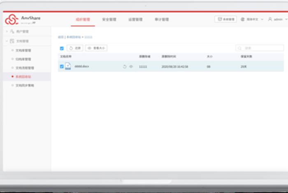The image size is (288, 193).
Task: Select the red highlighted recycle bin sidebar item
Action: pyautogui.click(x=23, y=77)
